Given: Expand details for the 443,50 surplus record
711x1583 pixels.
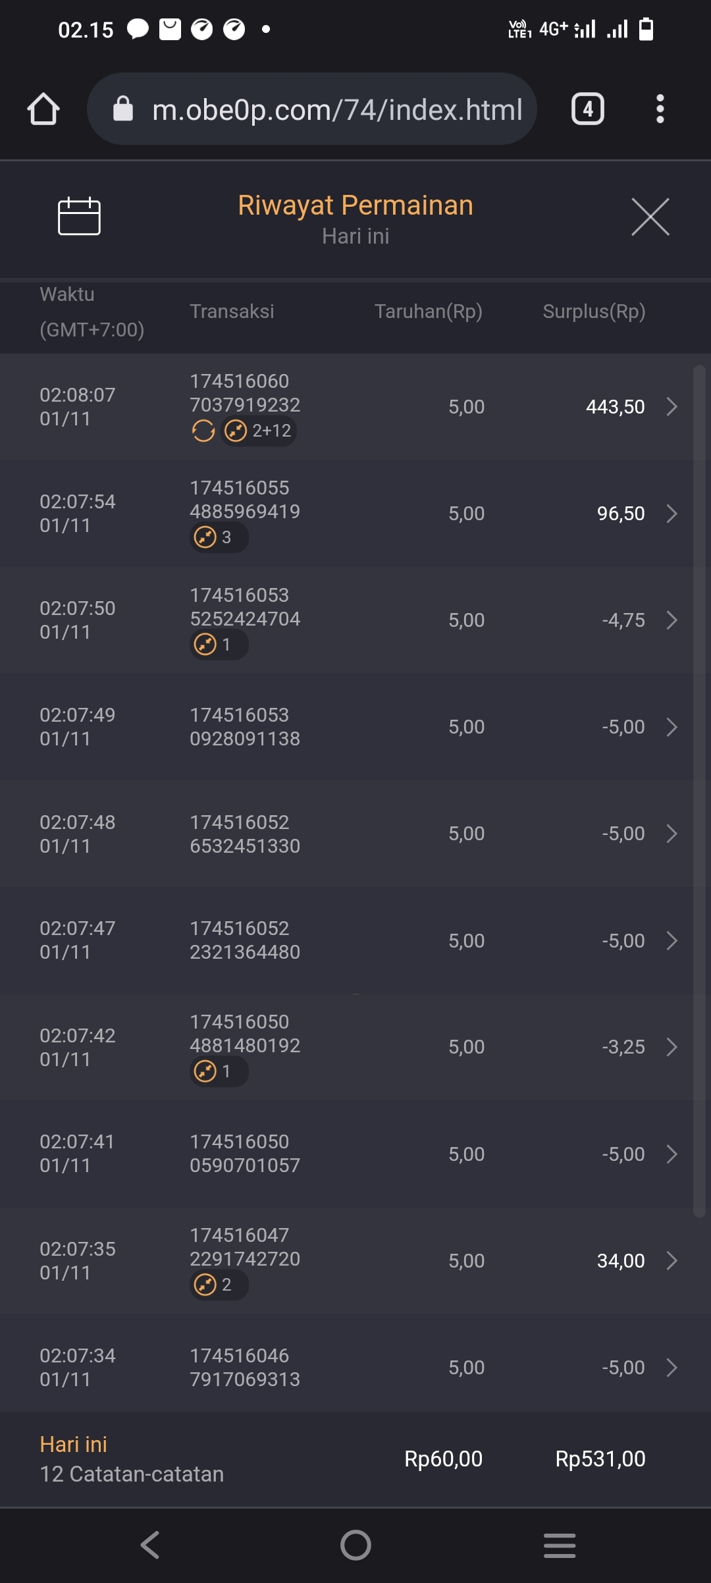Looking at the screenshot, I should coord(671,407).
